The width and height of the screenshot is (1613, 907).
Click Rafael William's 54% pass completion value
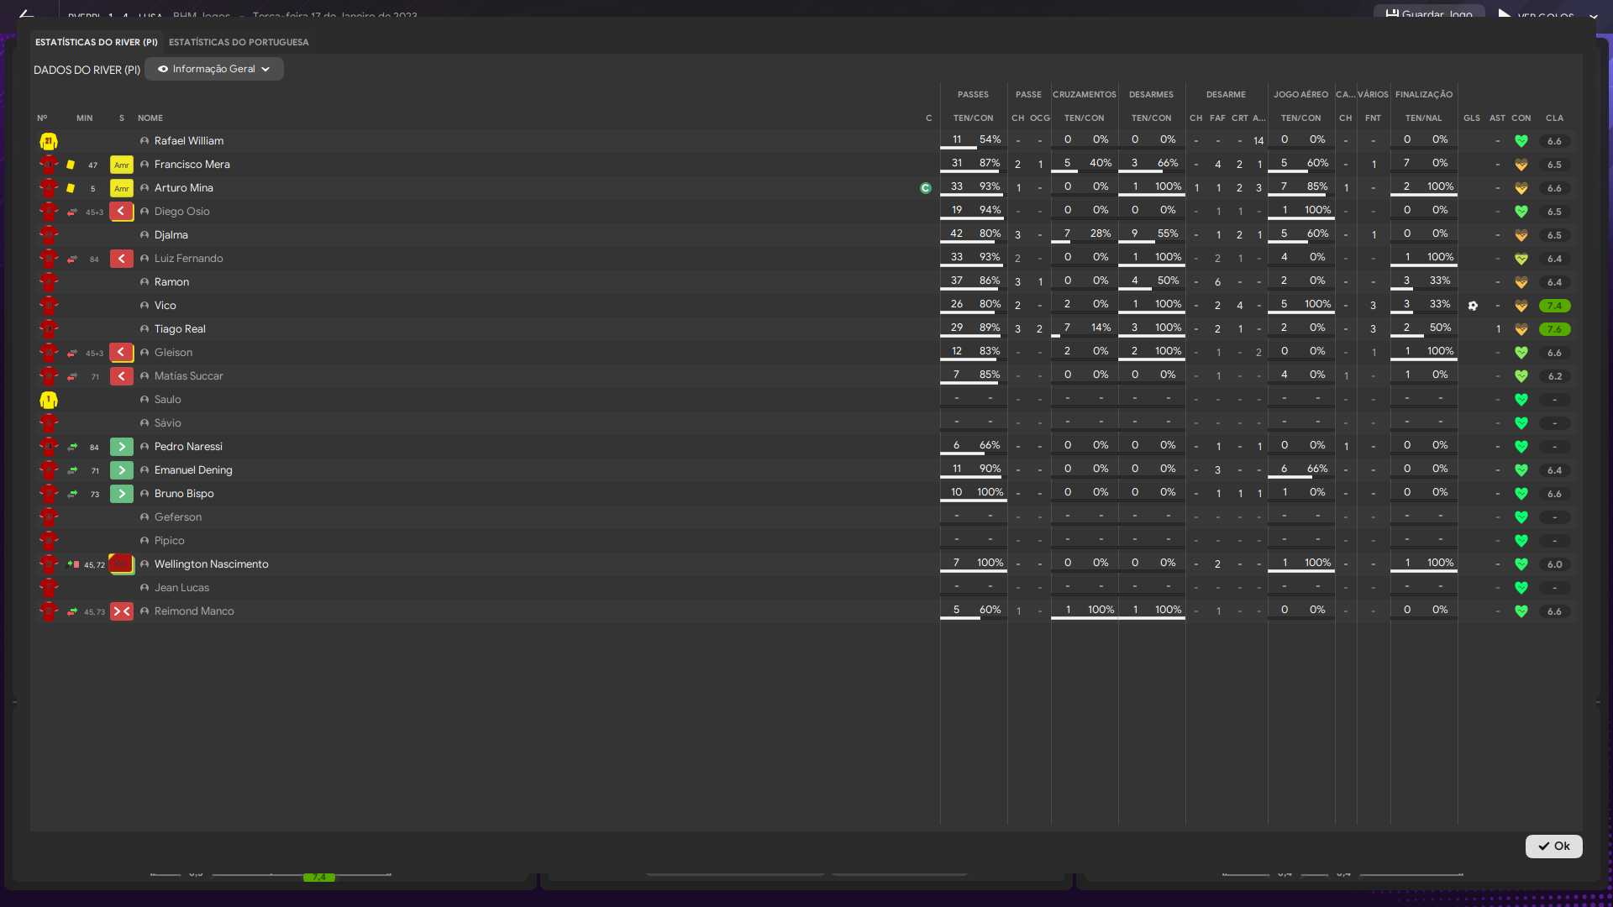click(990, 139)
